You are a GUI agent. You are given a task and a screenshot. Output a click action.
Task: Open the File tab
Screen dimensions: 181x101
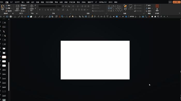click(x=2, y=2)
